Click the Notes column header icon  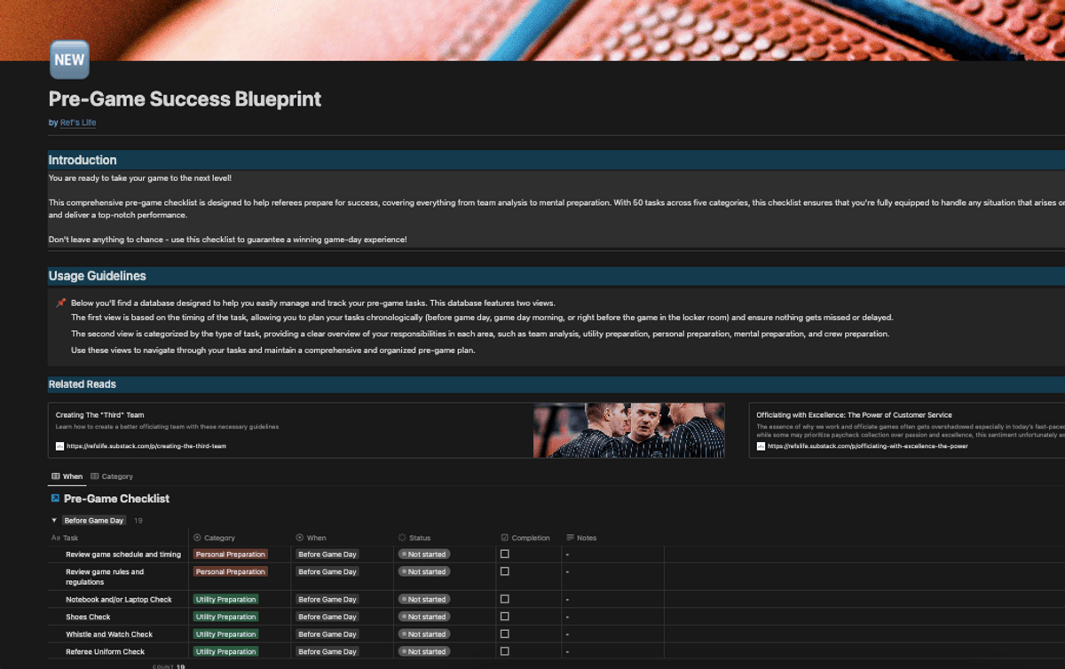click(570, 538)
